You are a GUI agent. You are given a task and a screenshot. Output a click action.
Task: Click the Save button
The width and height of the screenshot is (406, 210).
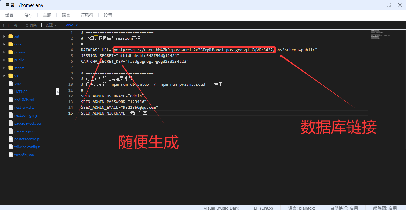[x=28, y=15]
